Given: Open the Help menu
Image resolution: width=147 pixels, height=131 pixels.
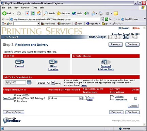Looking at the screenshot, I should click(42, 7).
